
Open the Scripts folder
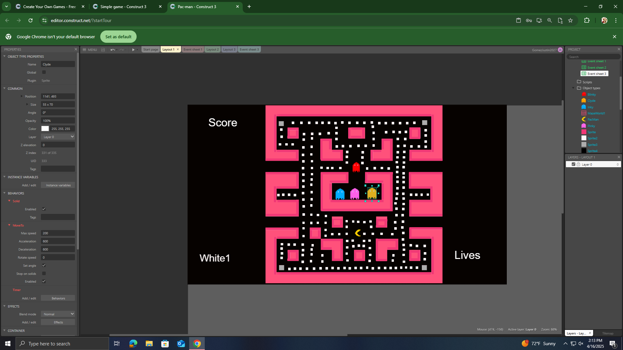pos(587,82)
